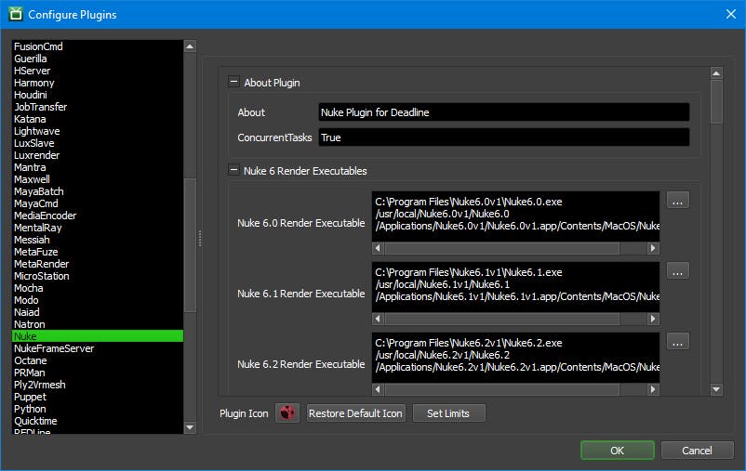
Task: Confirm with the OK button
Action: pyautogui.click(x=617, y=450)
